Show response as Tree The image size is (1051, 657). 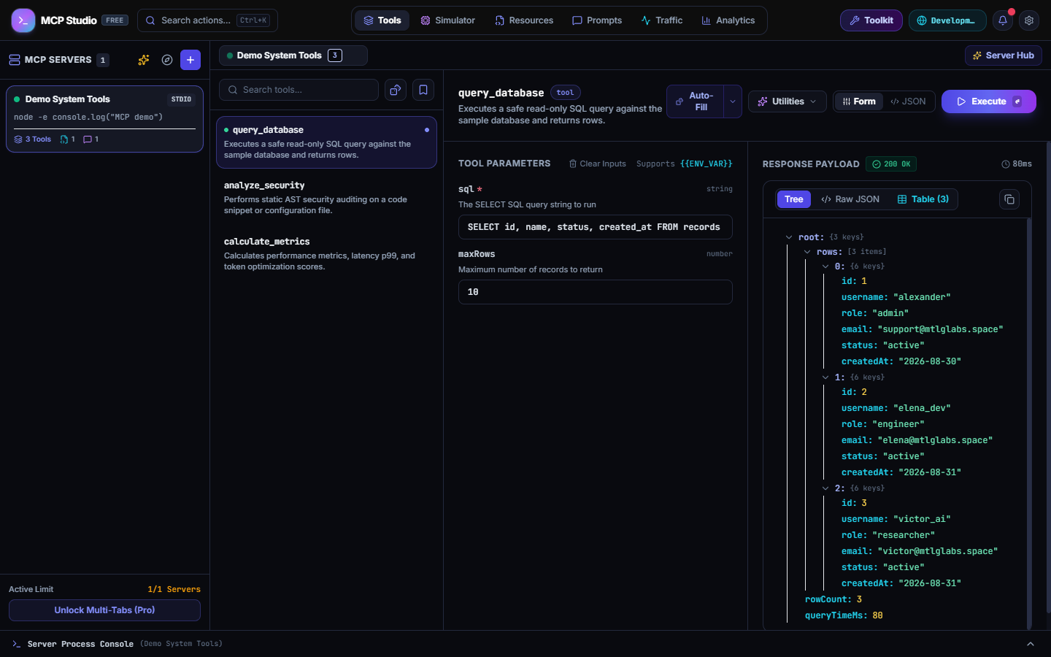(794, 199)
